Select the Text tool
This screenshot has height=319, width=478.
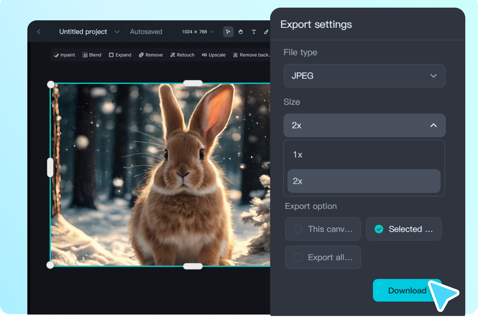point(254,31)
